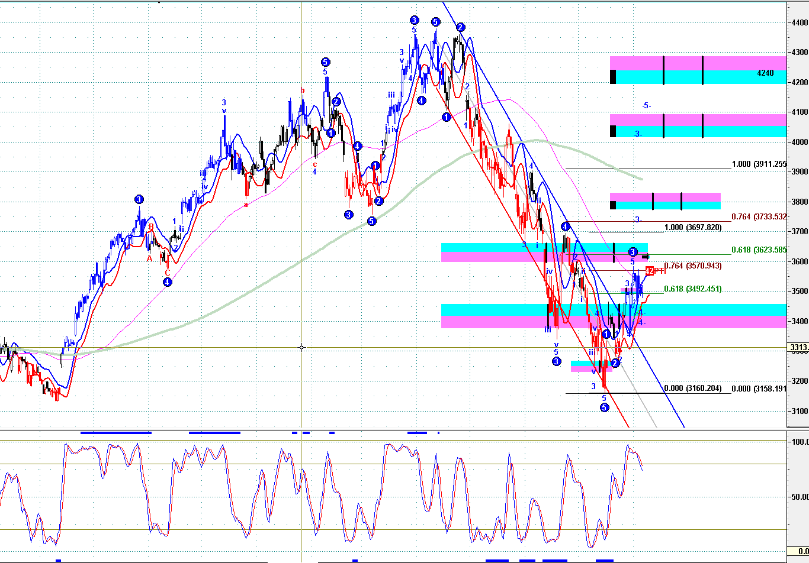Click the red 42 PTI indicator badge
Screen dimensions: 809x563
[656, 271]
